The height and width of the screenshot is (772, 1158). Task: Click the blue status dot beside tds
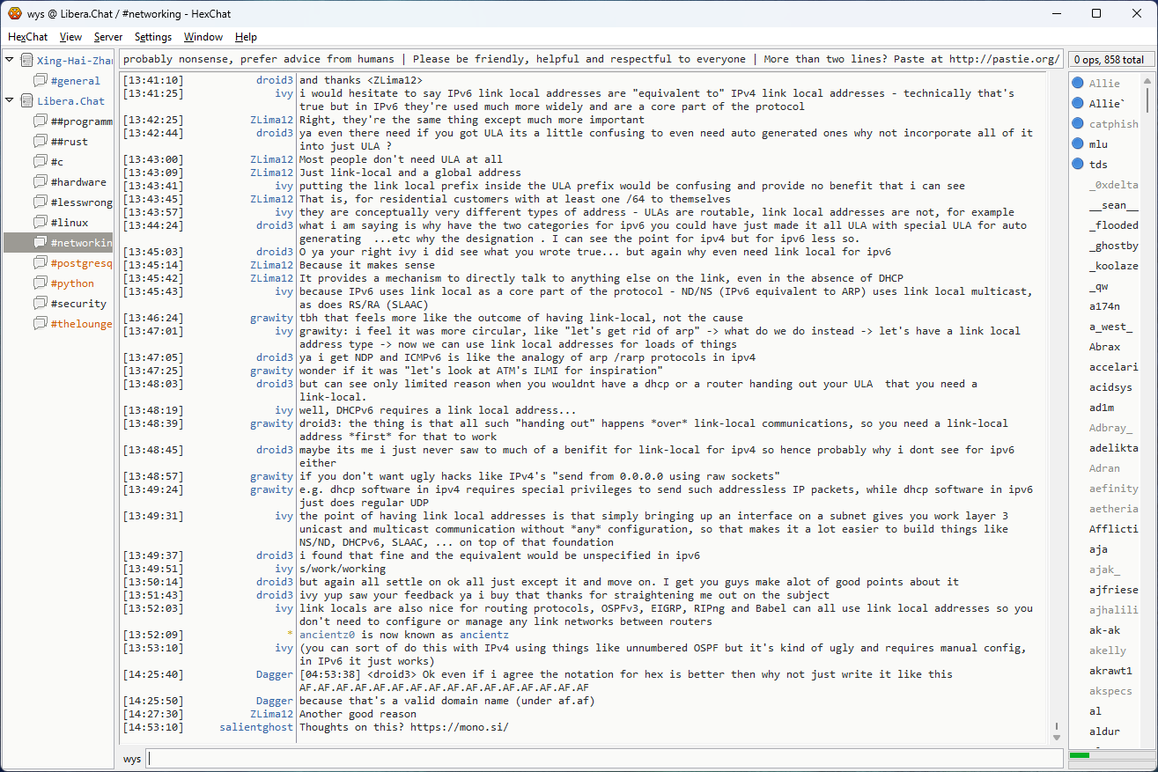[1078, 164]
